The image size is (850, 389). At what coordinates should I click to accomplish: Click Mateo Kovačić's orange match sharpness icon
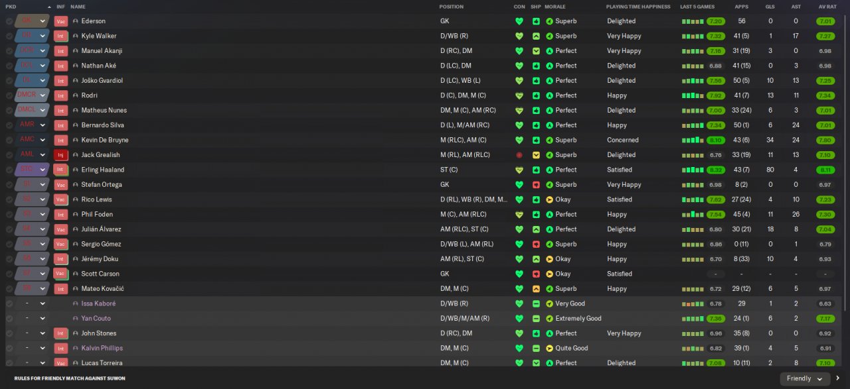536,289
